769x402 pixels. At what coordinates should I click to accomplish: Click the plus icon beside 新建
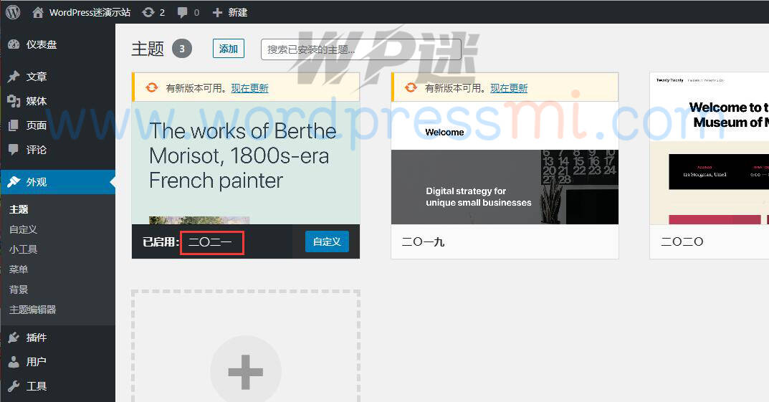tap(218, 12)
